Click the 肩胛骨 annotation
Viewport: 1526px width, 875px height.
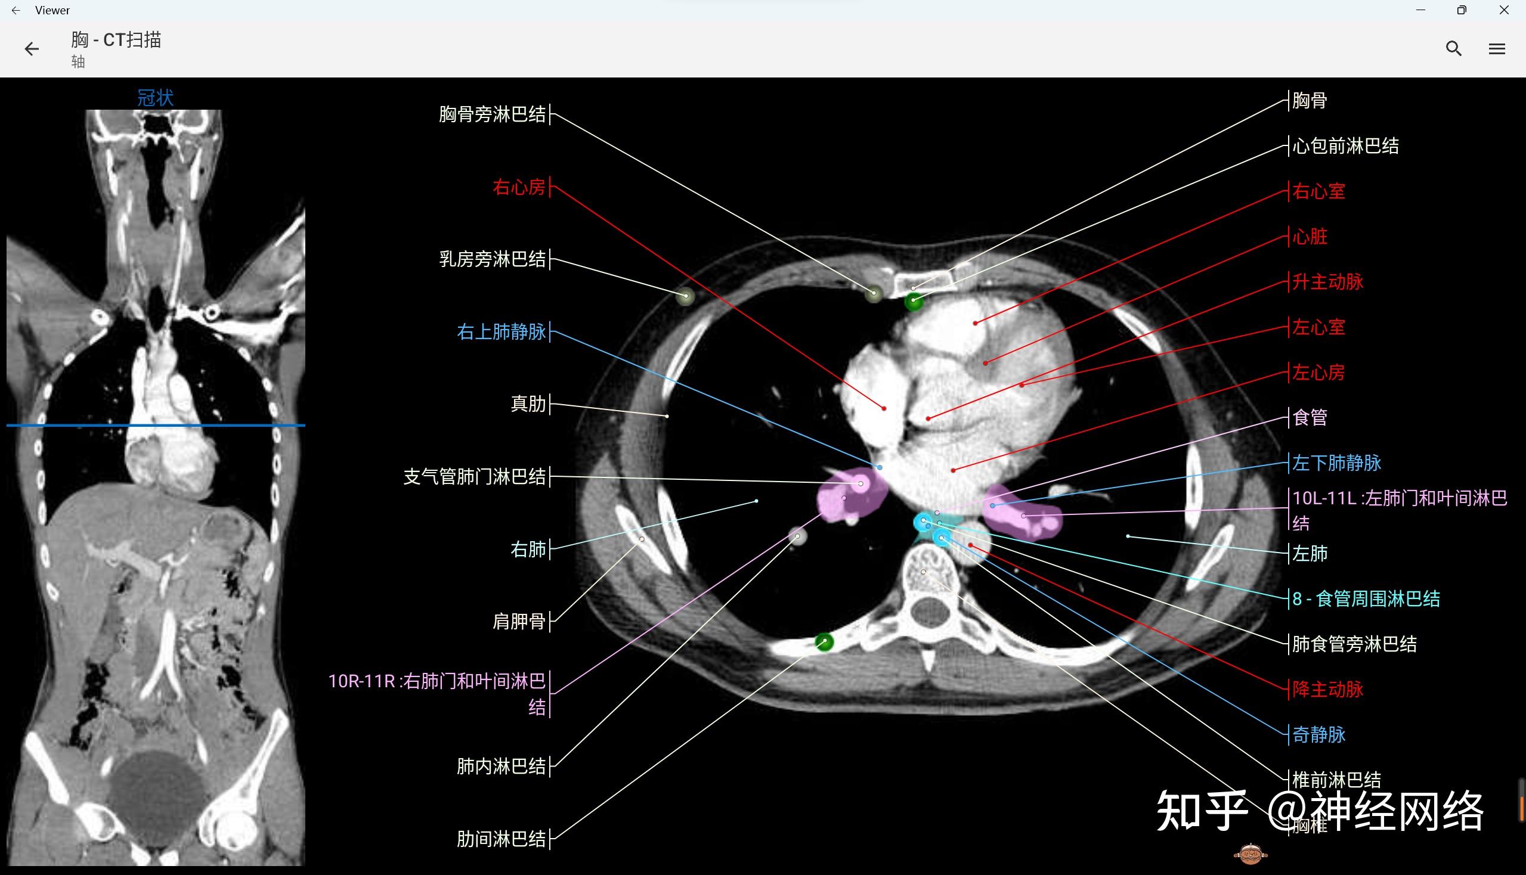coord(518,622)
